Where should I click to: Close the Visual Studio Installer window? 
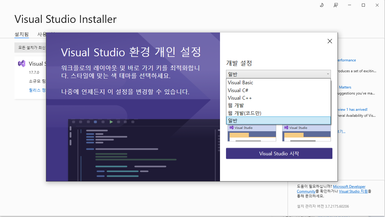(x=377, y=5)
